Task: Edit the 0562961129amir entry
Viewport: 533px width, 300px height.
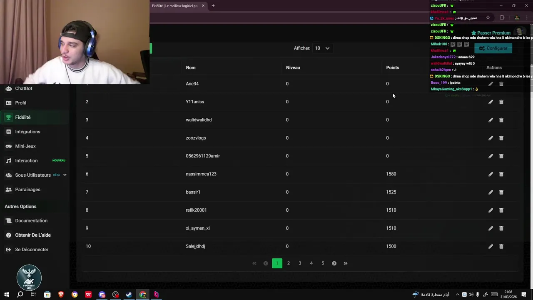Action: [x=491, y=156]
